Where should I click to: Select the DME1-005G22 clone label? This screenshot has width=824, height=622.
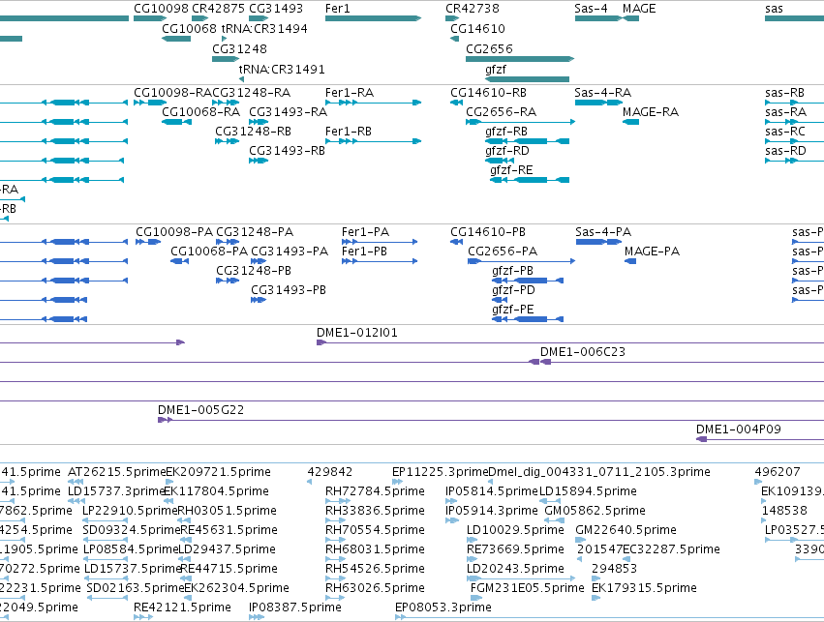(x=200, y=410)
